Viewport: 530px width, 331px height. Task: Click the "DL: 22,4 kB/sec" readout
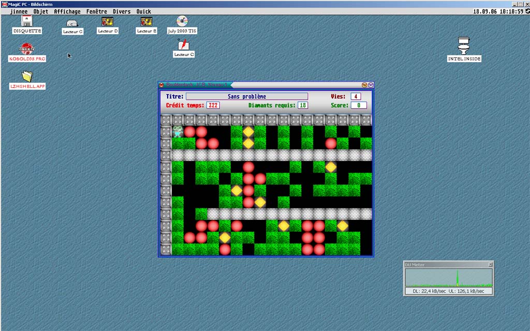(x=429, y=291)
